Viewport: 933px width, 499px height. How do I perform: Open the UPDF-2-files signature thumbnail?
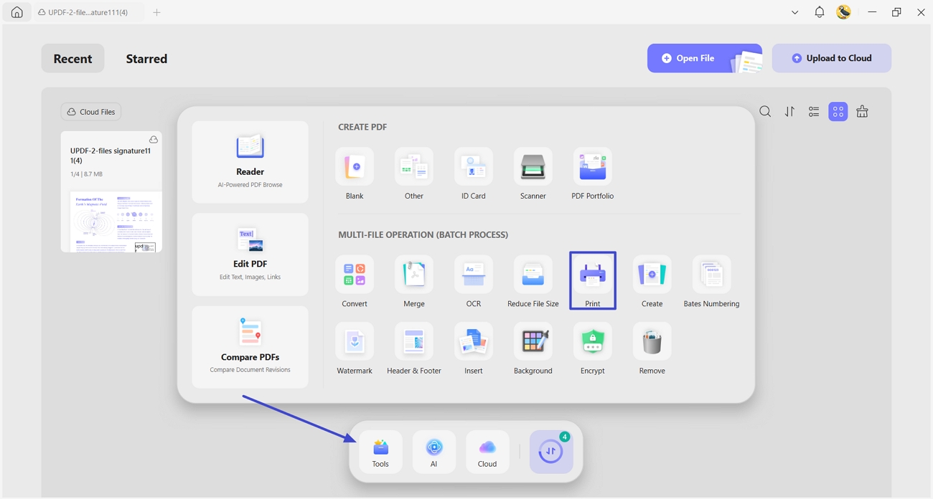pyautogui.click(x=111, y=222)
